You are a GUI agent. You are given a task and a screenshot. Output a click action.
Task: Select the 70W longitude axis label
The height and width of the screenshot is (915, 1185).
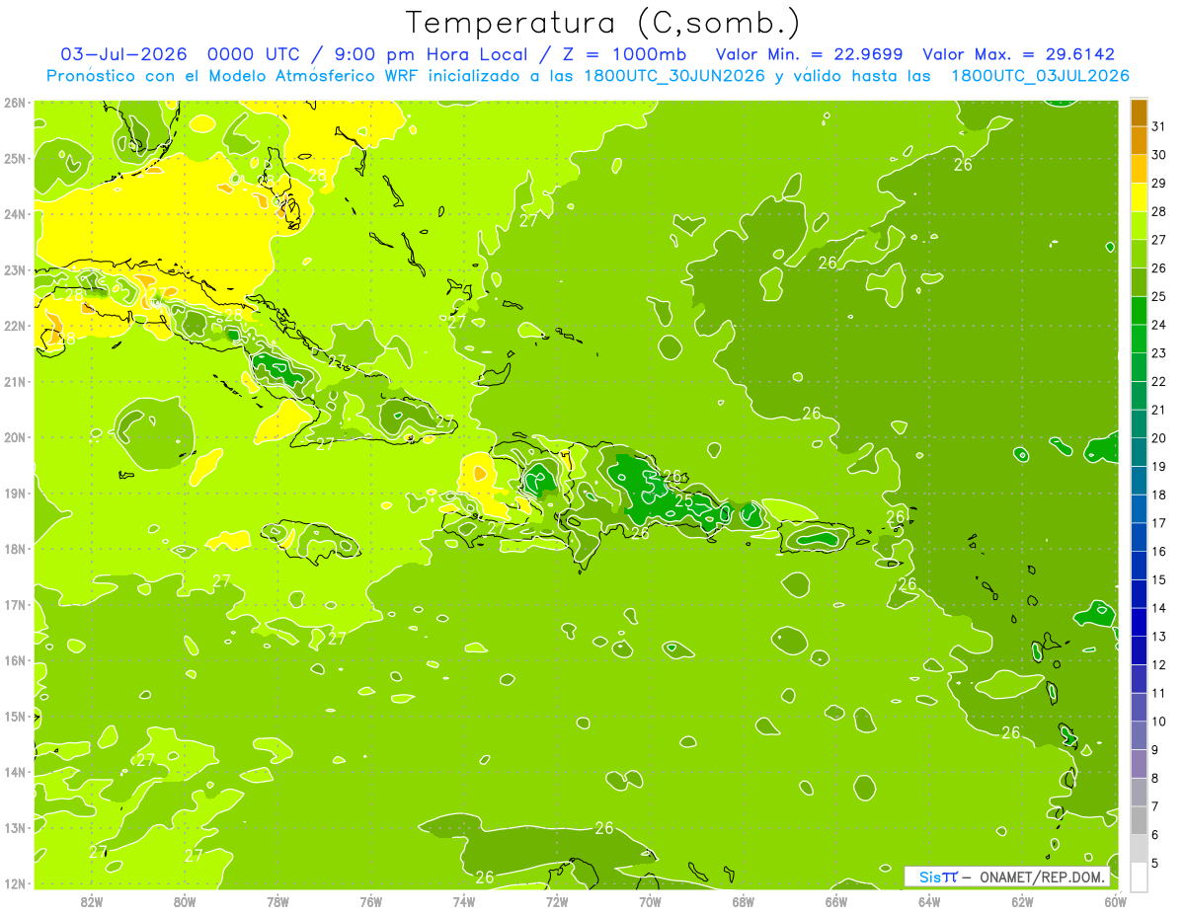pyautogui.click(x=650, y=901)
